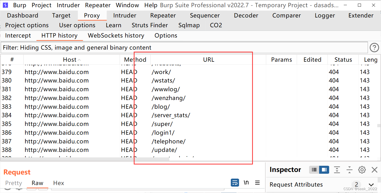This screenshot has width=381, height=193.
Task: Sort history by the URL column
Action: coord(208,60)
